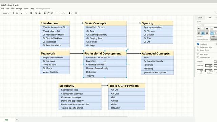Open the connection arrow style dropdown
The image size is (217, 122).
point(58,13)
